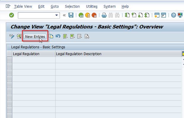Screen dimensions: 184x118
Task: Click the green checkmark Enter icon
Action: (x=12, y=15)
